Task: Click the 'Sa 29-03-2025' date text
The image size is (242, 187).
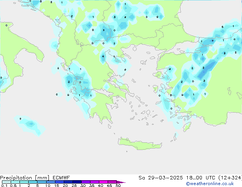Action: coord(161,178)
